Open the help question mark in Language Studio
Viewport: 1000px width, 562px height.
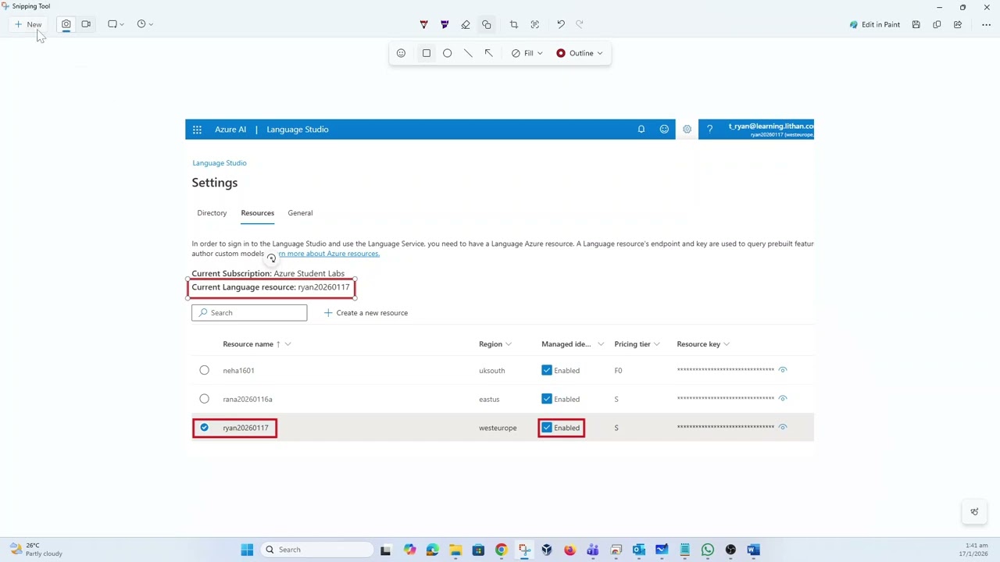point(709,130)
